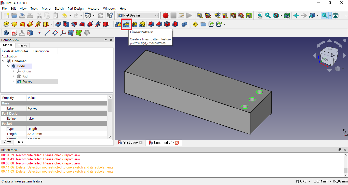This screenshot has width=348, height=185.
Task: Select the Groove tool
Action: click(74, 24)
